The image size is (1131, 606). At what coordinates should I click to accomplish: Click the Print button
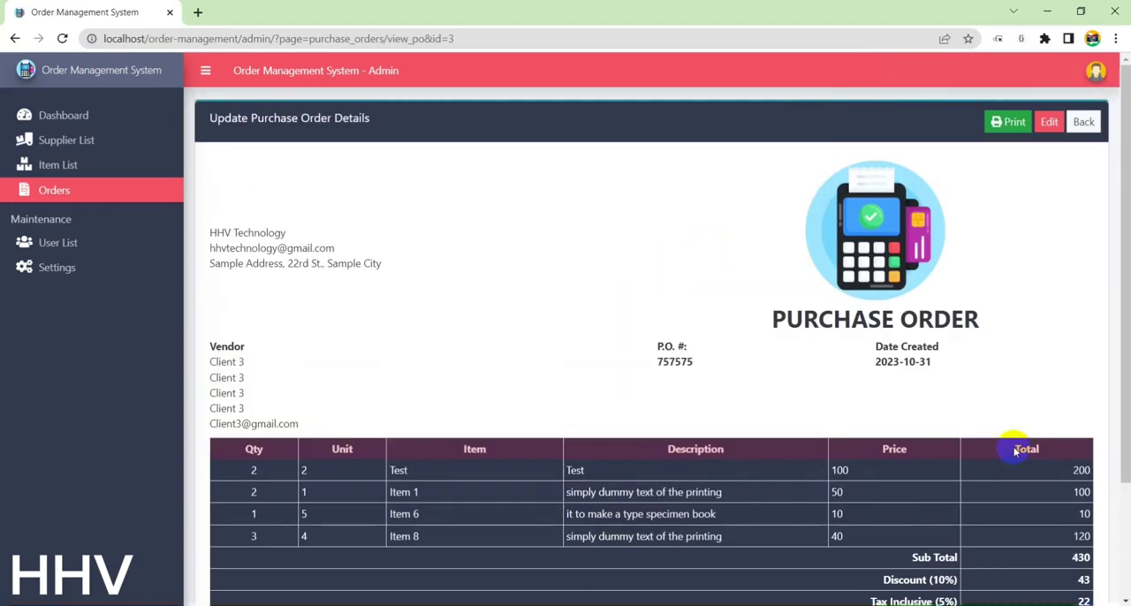click(1008, 122)
